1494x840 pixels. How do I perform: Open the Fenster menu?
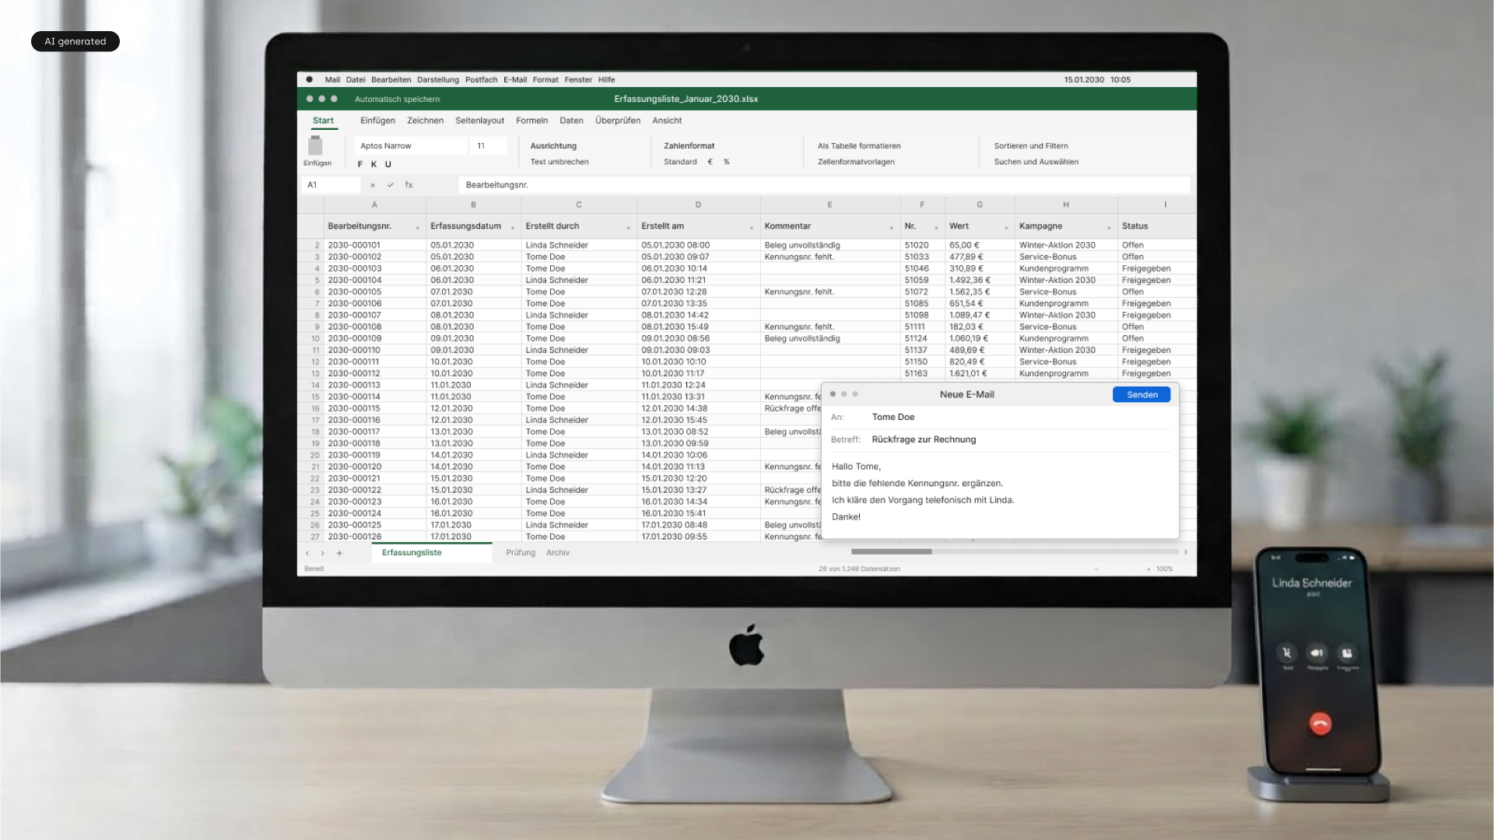[x=578, y=79]
